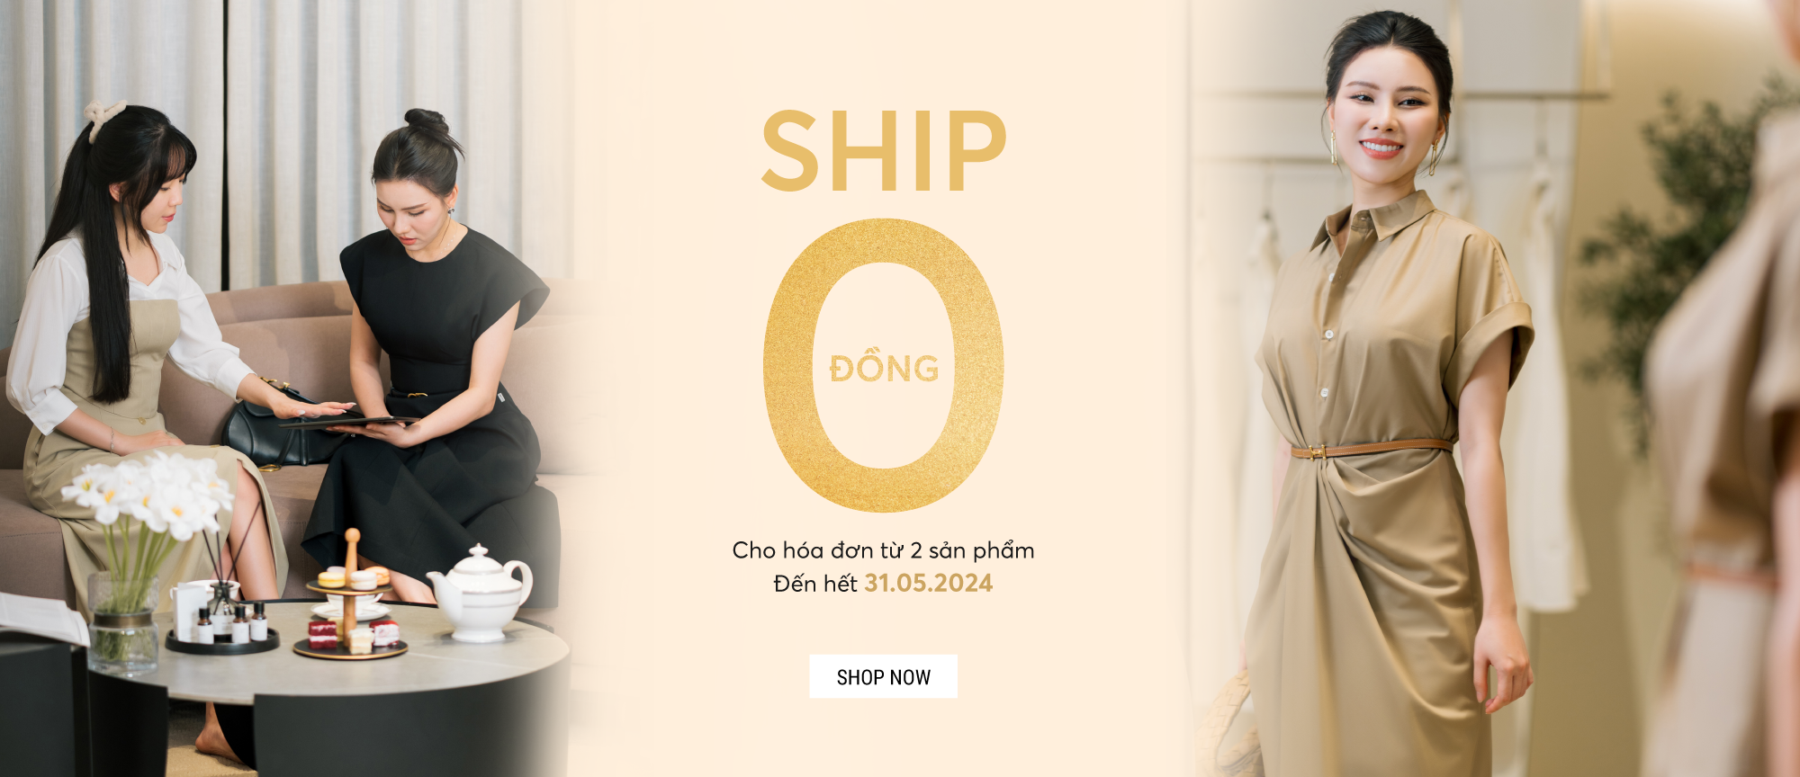
Task: Click the white flowers in glass vase
Action: point(144,558)
